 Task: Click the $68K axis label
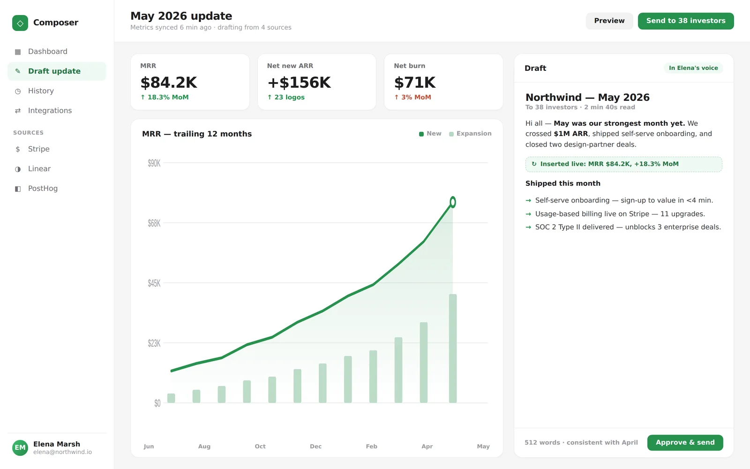click(154, 223)
